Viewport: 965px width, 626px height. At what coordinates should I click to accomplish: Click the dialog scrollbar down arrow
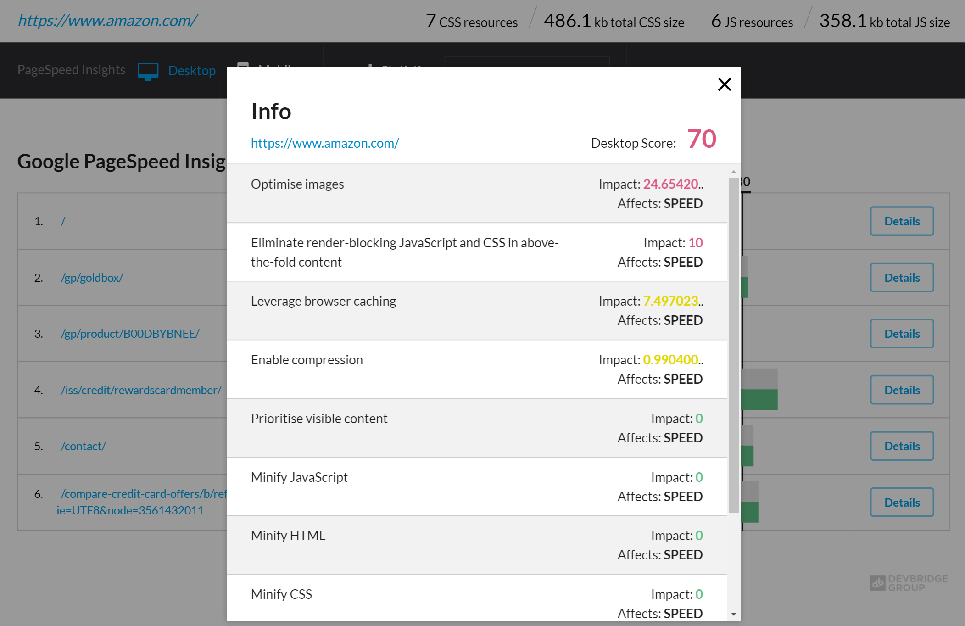733,614
